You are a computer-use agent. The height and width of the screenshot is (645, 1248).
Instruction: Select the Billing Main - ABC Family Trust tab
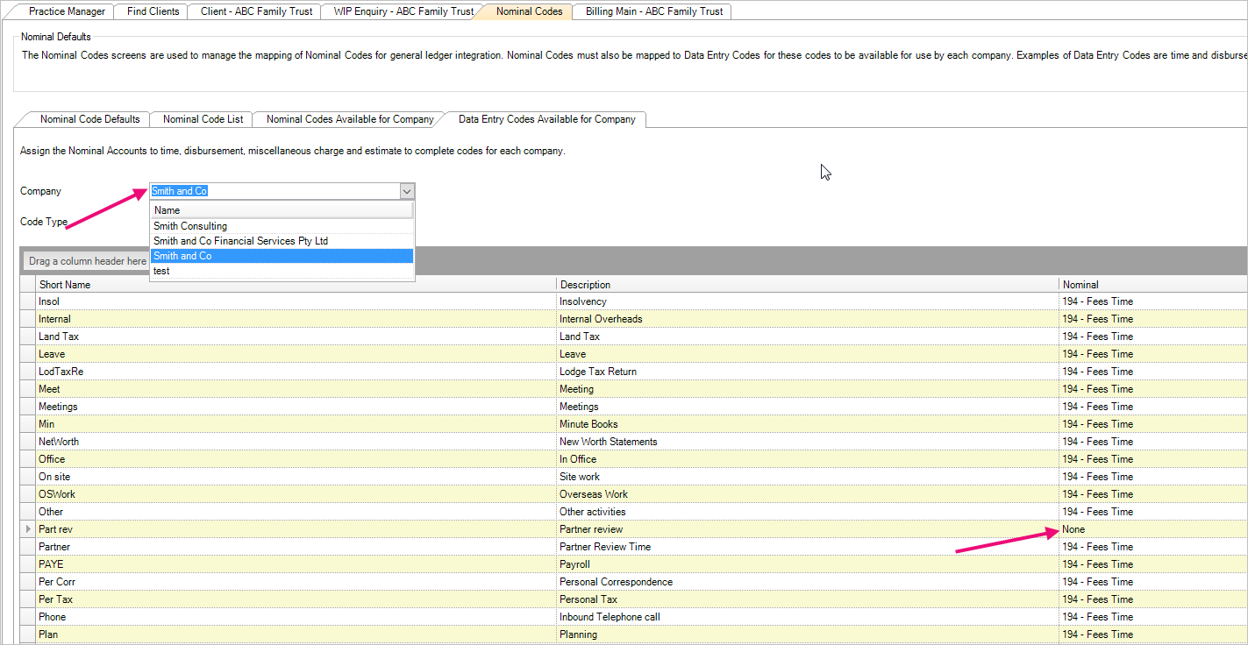[652, 11]
